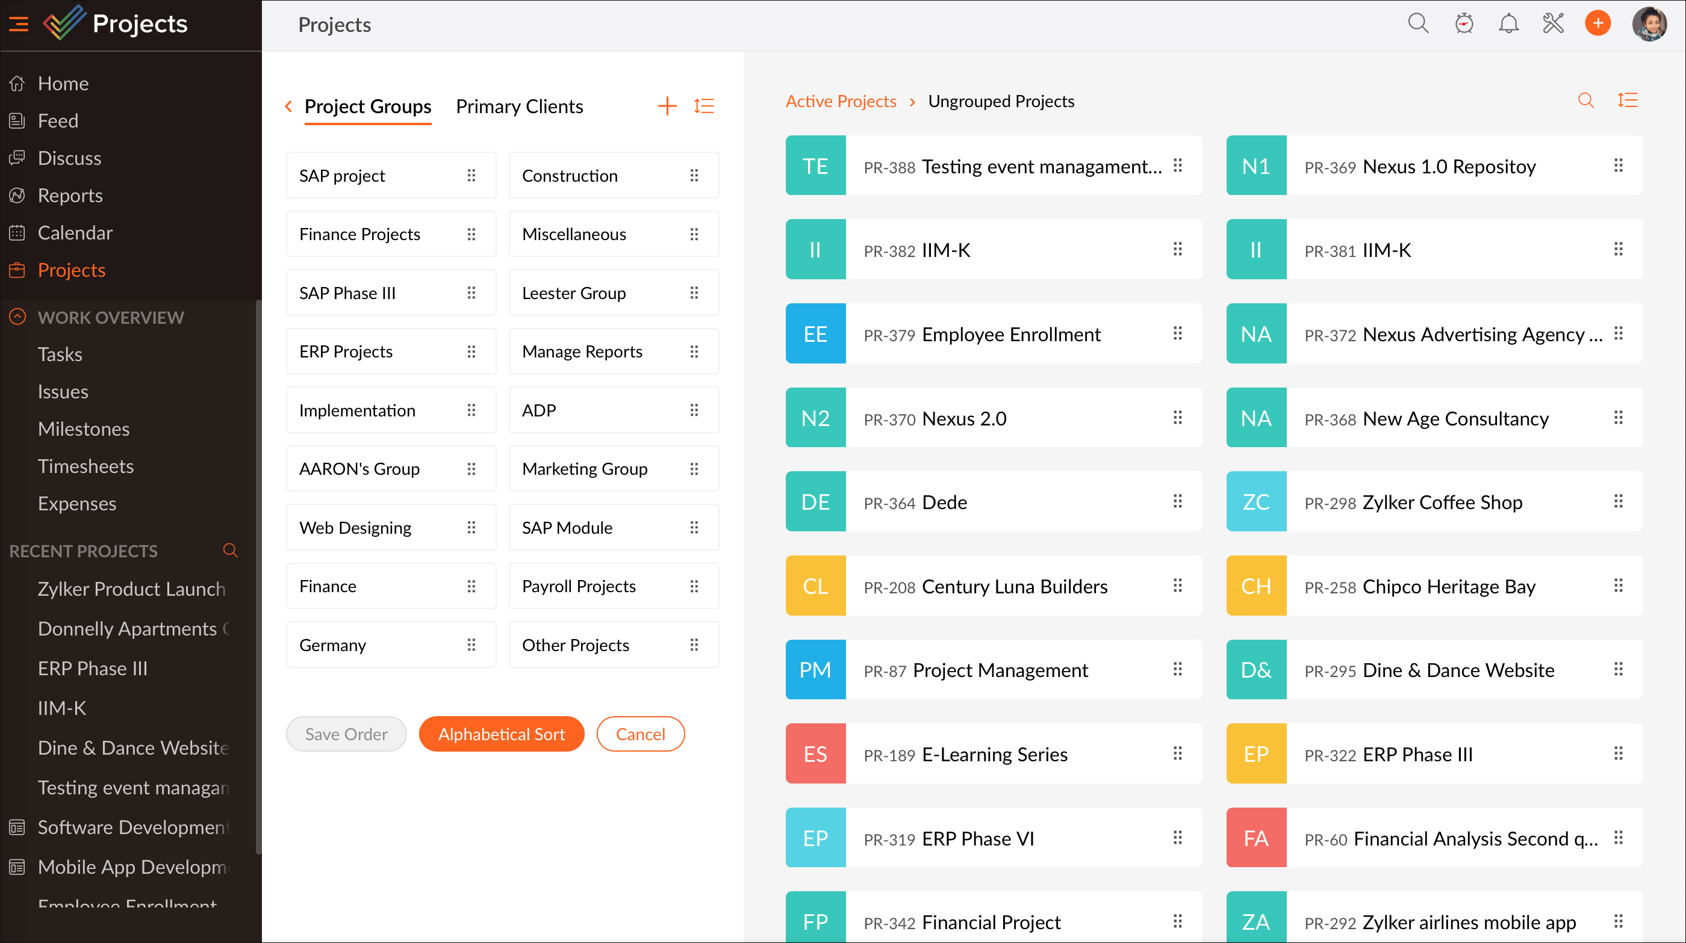Click the Alphabetical Sort button

coord(502,734)
